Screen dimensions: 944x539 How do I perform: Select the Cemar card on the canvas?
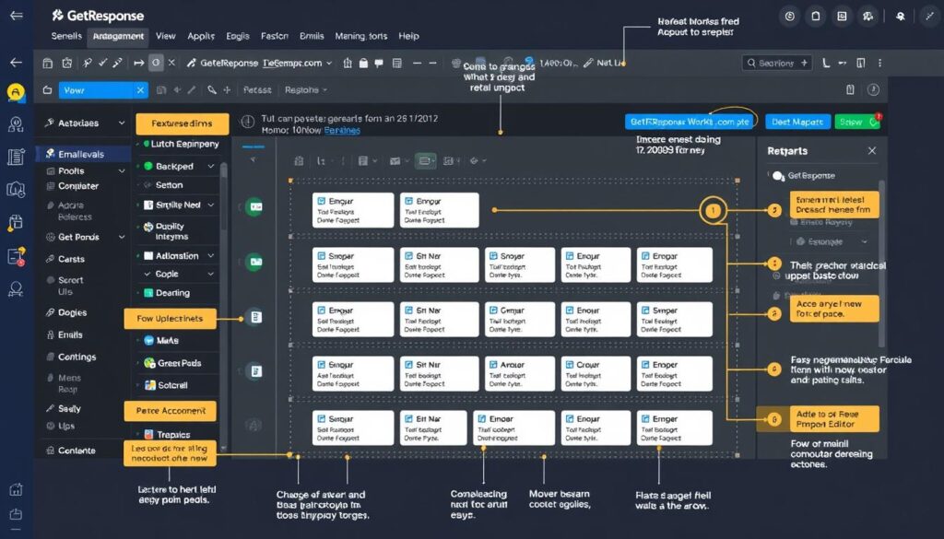[520, 320]
